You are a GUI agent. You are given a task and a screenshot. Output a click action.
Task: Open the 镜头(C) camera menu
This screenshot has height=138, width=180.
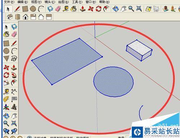click(50, 2)
